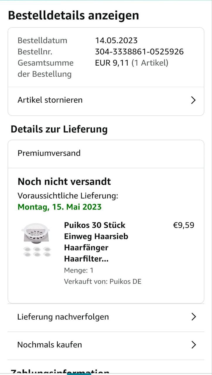Click the Details zur Lieferung section heading

pos(59,129)
